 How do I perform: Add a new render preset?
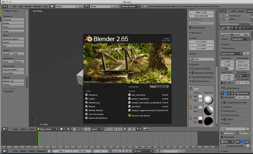(x=244, y=54)
